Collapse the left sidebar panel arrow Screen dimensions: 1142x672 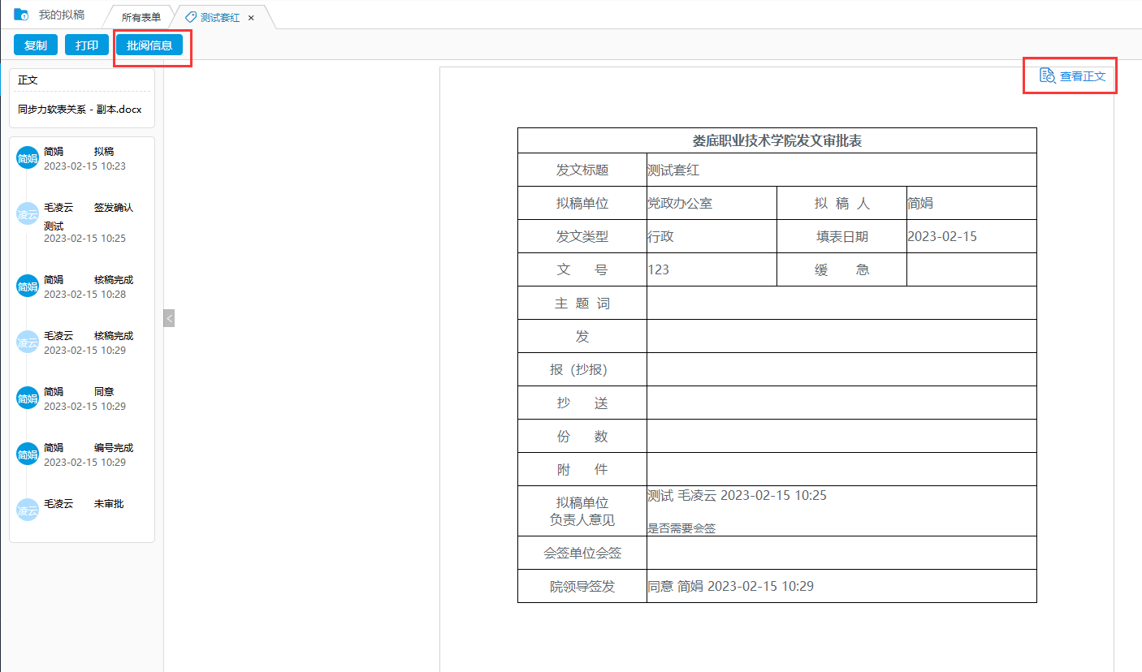(169, 318)
